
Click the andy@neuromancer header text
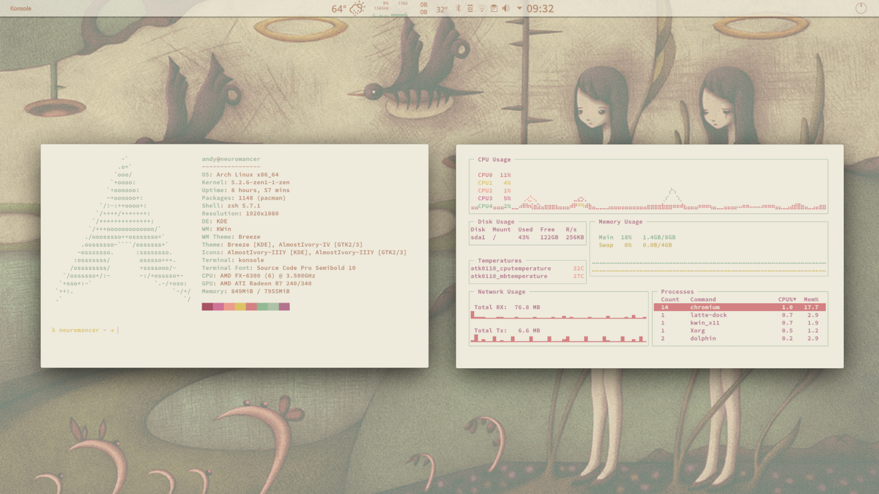pos(231,160)
